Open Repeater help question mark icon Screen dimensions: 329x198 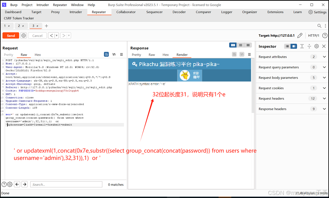(x=324, y=36)
